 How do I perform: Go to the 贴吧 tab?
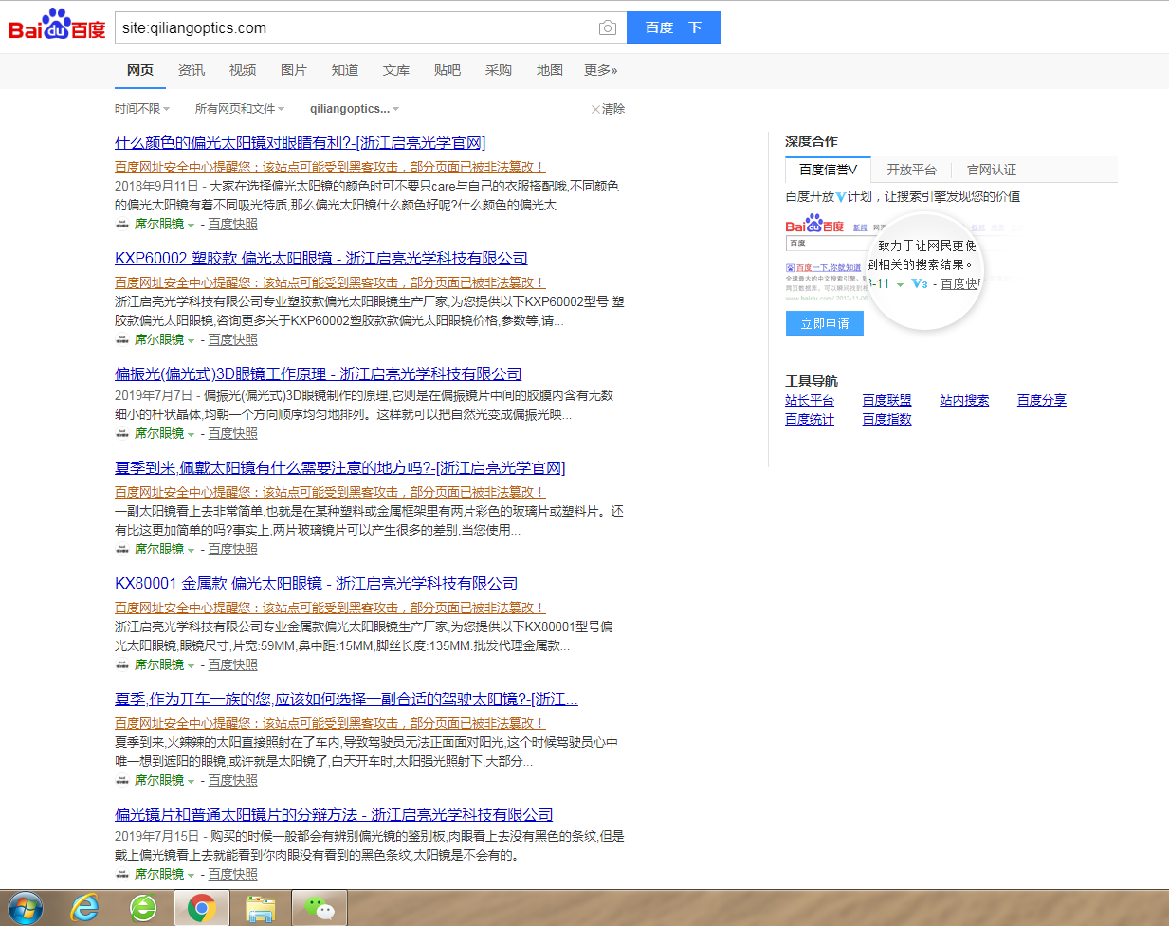[448, 70]
